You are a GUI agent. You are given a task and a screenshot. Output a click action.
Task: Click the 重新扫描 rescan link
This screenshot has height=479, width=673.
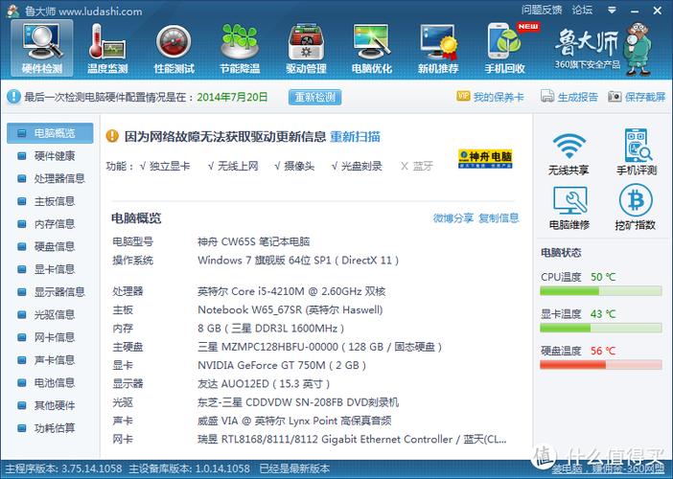(355, 136)
